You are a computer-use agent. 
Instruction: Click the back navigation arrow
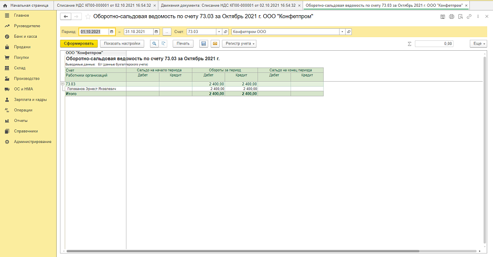[x=67, y=17]
